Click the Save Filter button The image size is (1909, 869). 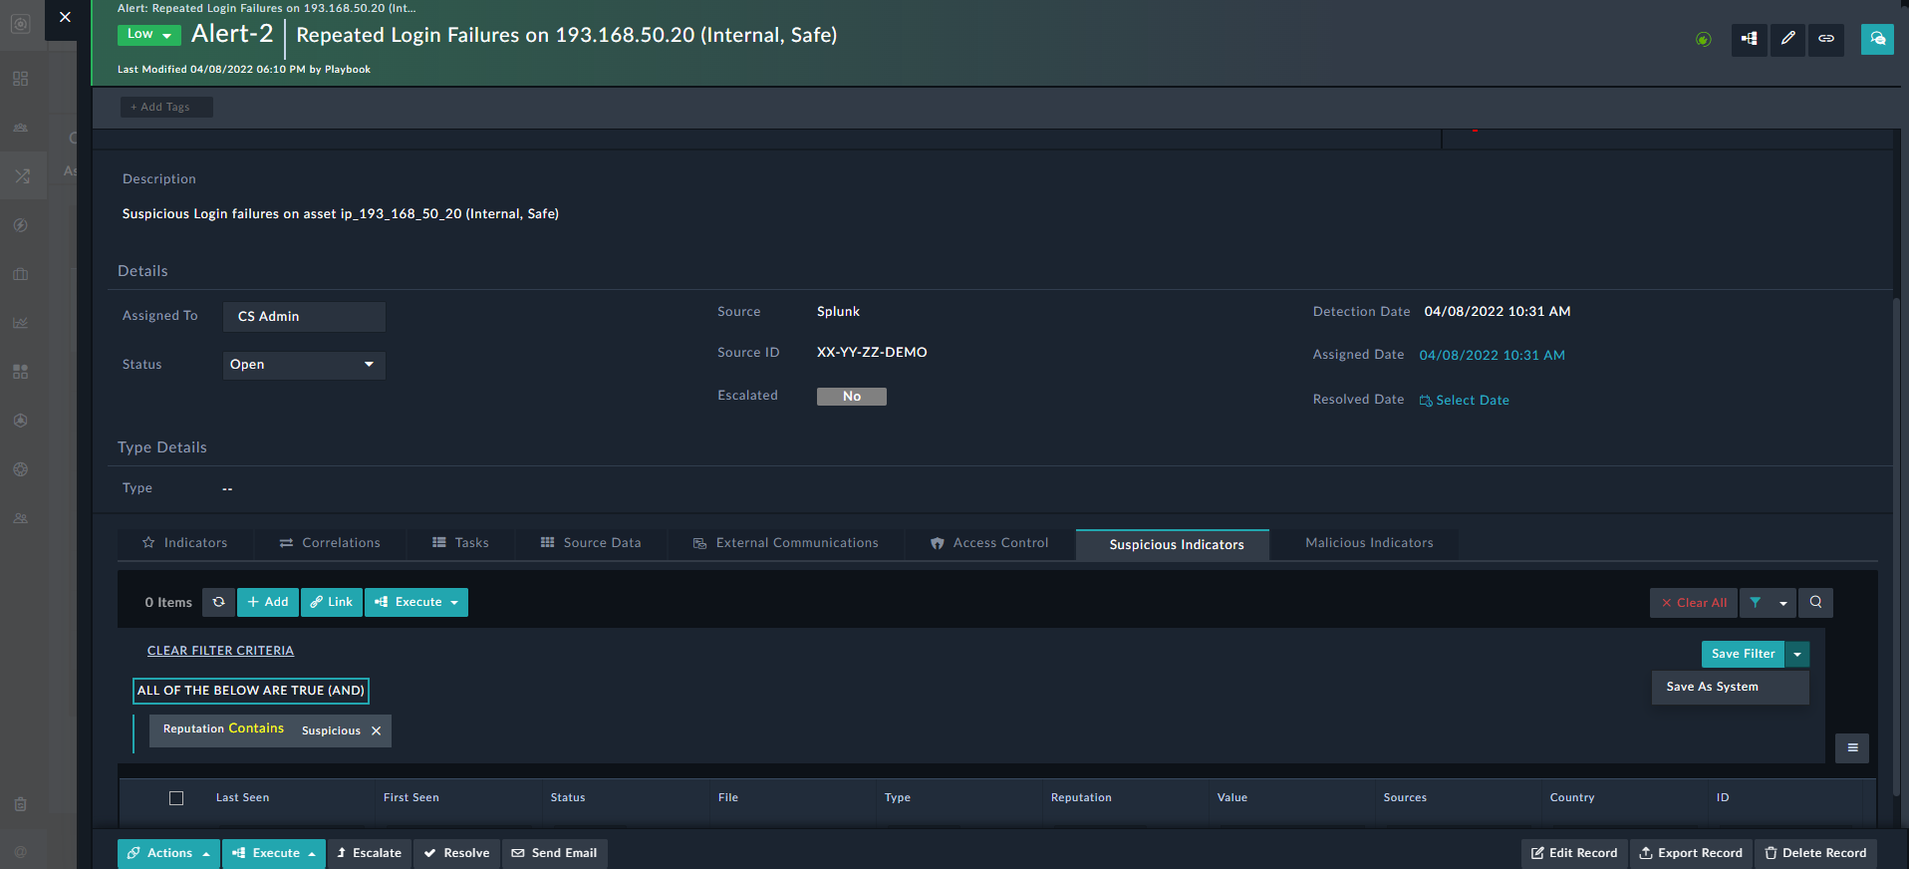click(1743, 654)
